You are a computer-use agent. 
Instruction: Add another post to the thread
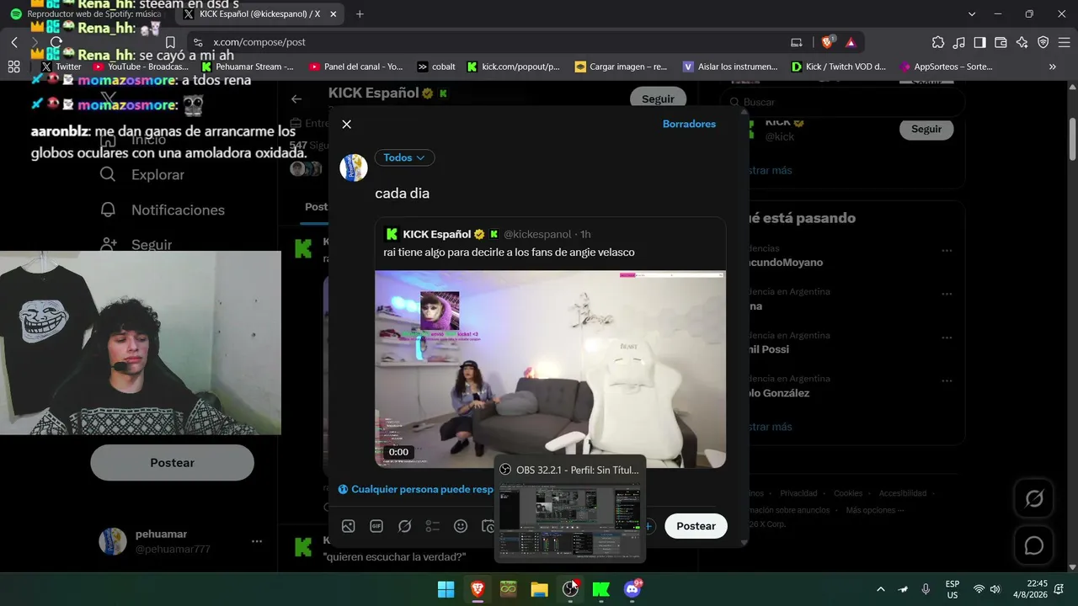pos(648,526)
